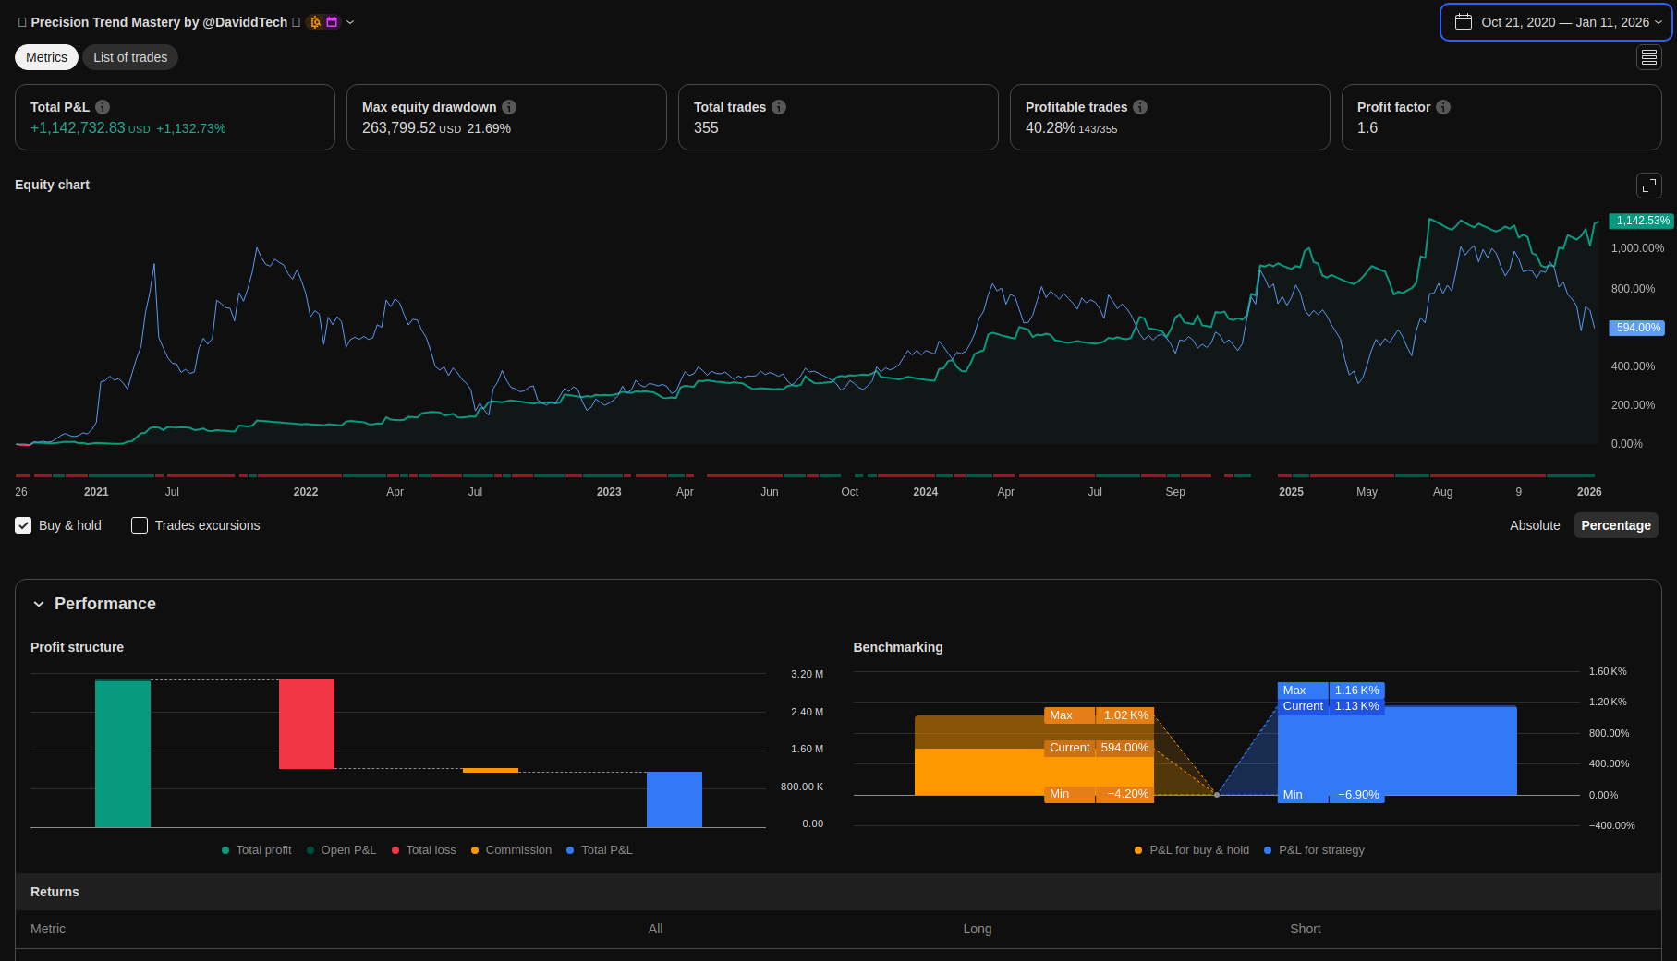
Task: Click the blue Total P&L bar
Action: [674, 799]
